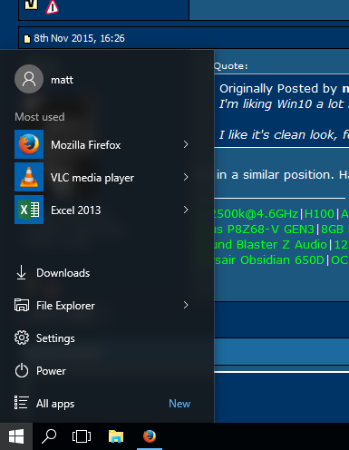Image resolution: width=349 pixels, height=450 pixels.
Task: Open Task View on the taskbar
Action: click(x=82, y=436)
